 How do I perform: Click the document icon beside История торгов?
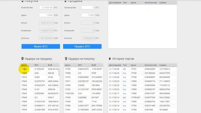(110, 59)
